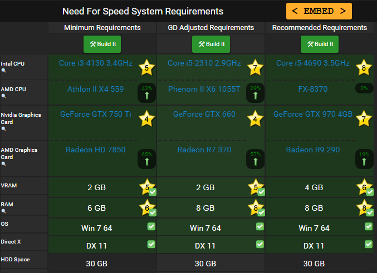
Task: Open the Radeon R7 370 link
Action: 204,150
